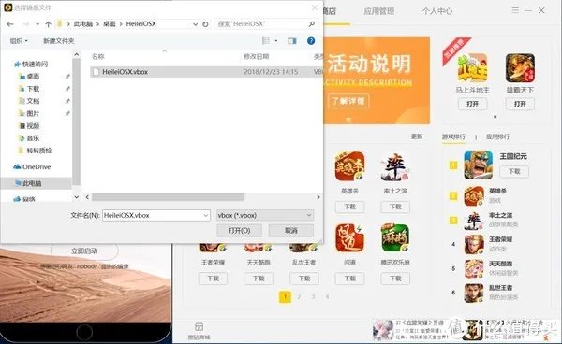
Task: Go back in file dialog navigation
Action: [x=10, y=24]
